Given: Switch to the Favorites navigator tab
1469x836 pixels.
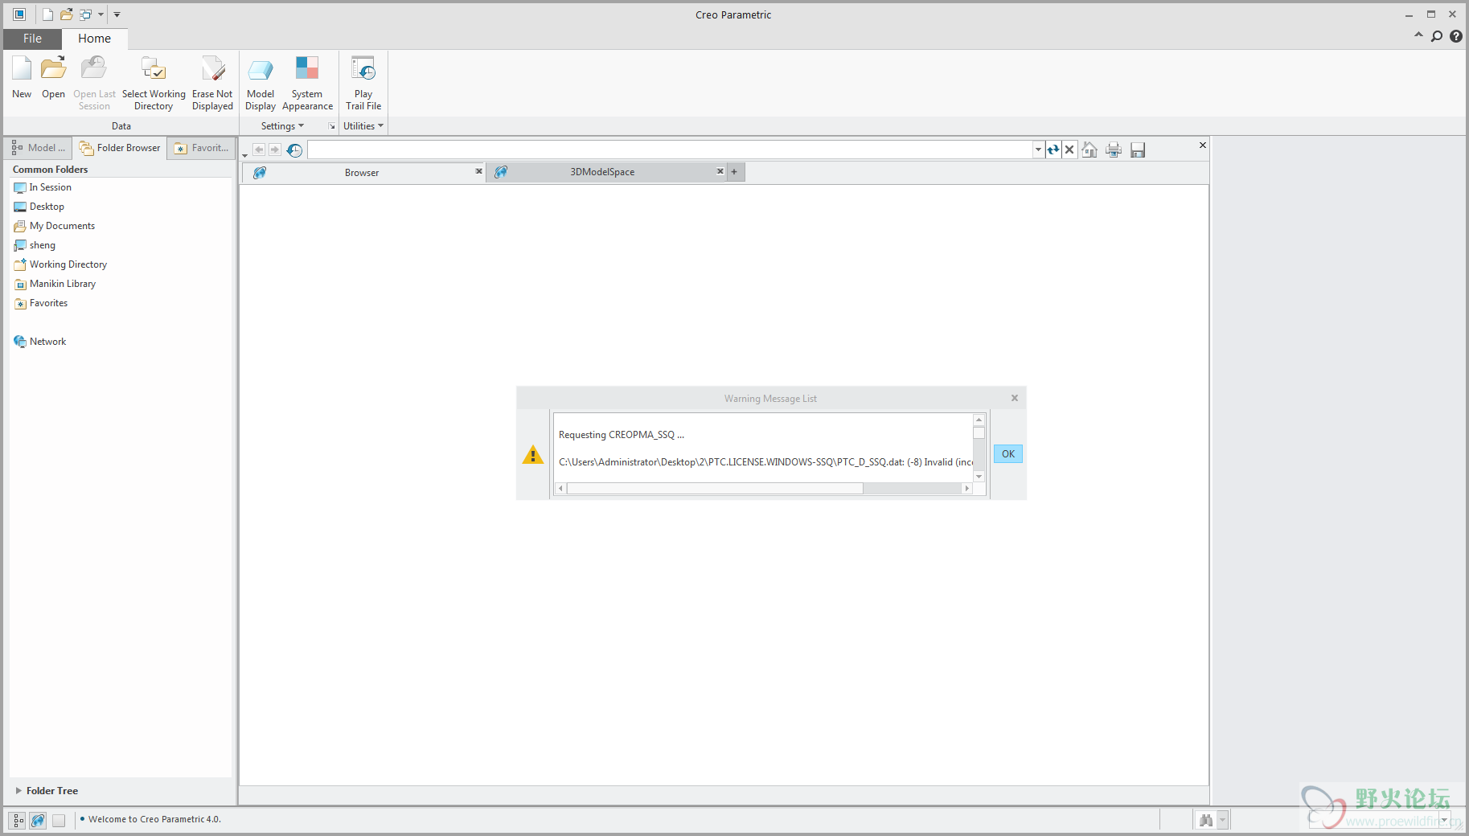Looking at the screenshot, I should click(x=202, y=148).
